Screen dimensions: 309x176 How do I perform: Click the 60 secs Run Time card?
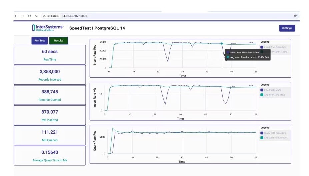(50, 55)
